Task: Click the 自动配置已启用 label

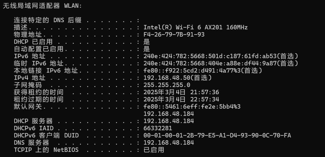Action: pos(39,49)
